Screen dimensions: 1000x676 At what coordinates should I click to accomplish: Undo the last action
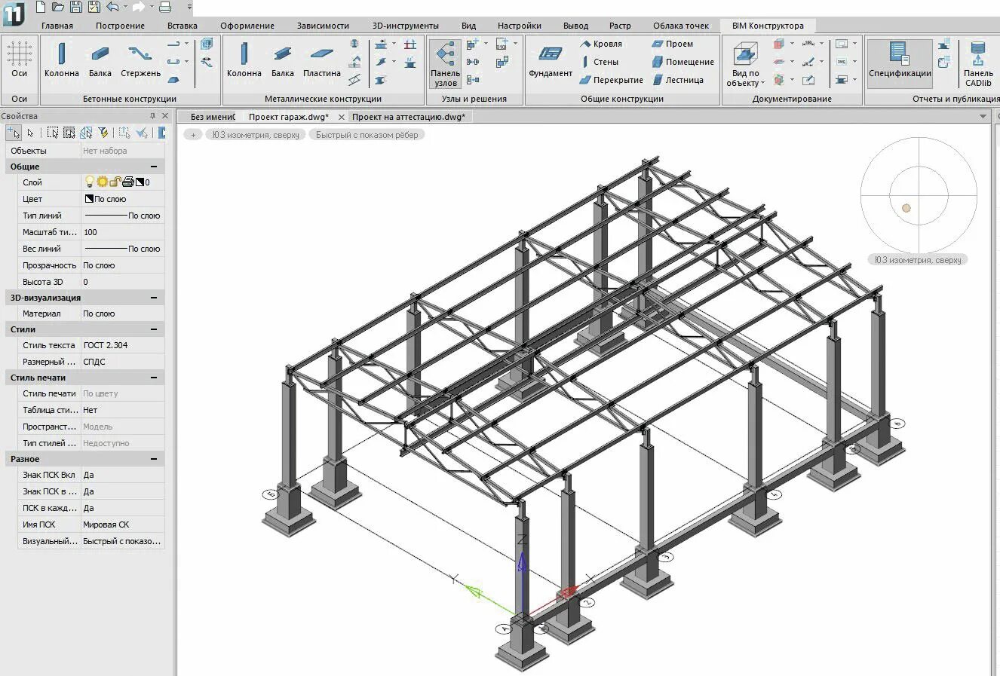pyautogui.click(x=112, y=8)
